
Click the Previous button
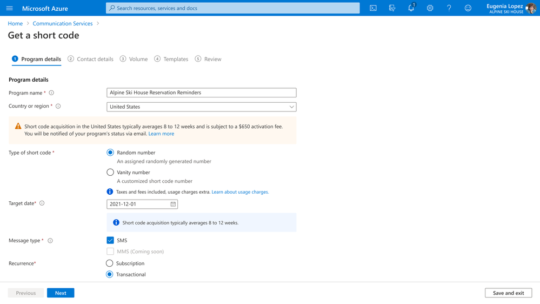(x=26, y=293)
